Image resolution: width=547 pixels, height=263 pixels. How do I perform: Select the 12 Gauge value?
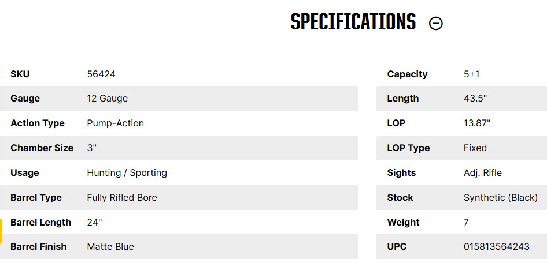pyautogui.click(x=108, y=99)
